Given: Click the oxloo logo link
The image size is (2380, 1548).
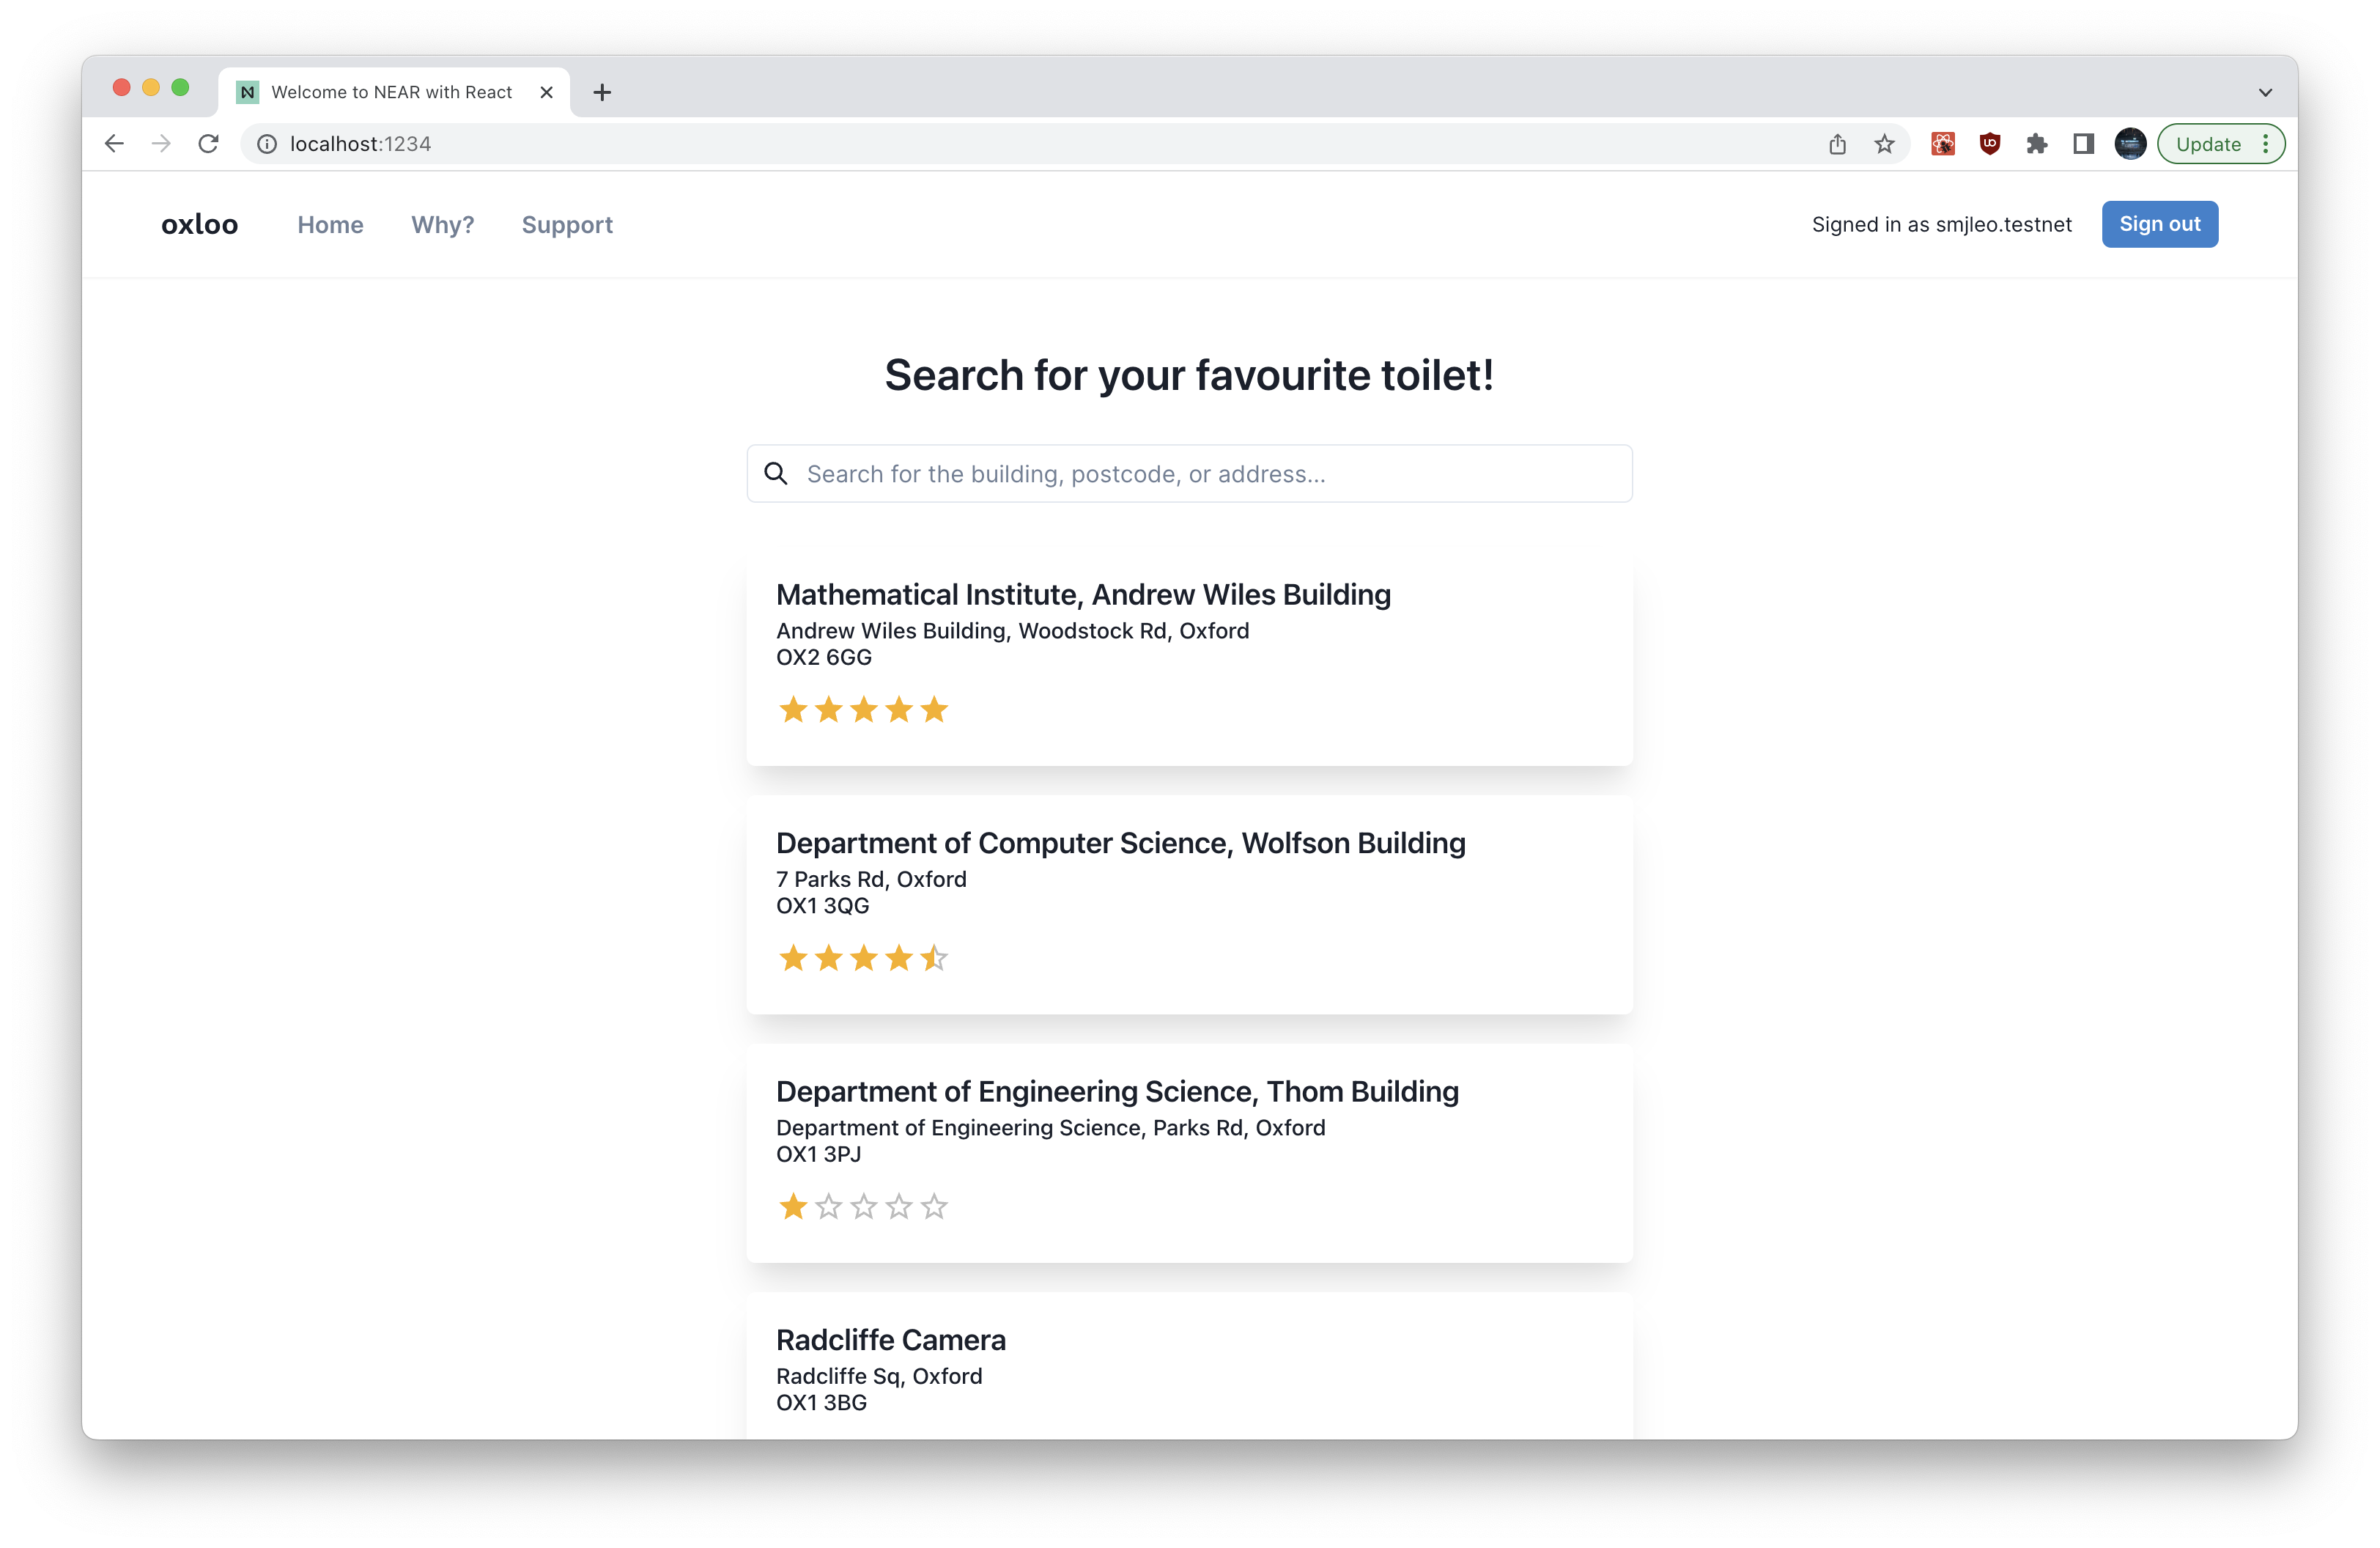Looking at the screenshot, I should 200,225.
